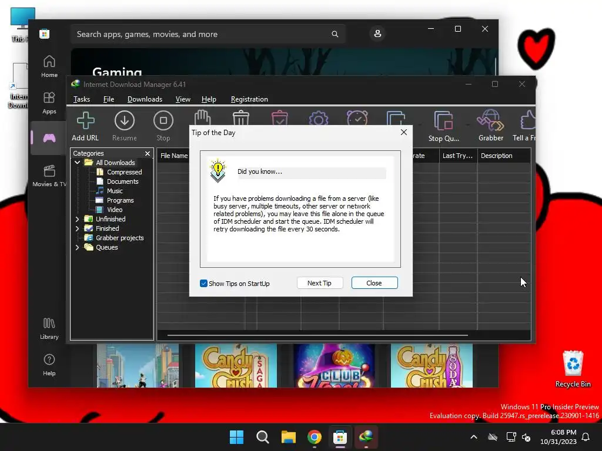Viewport: 602px width, 451px height.
Task: Close the Categories panel
Action: (x=148, y=153)
